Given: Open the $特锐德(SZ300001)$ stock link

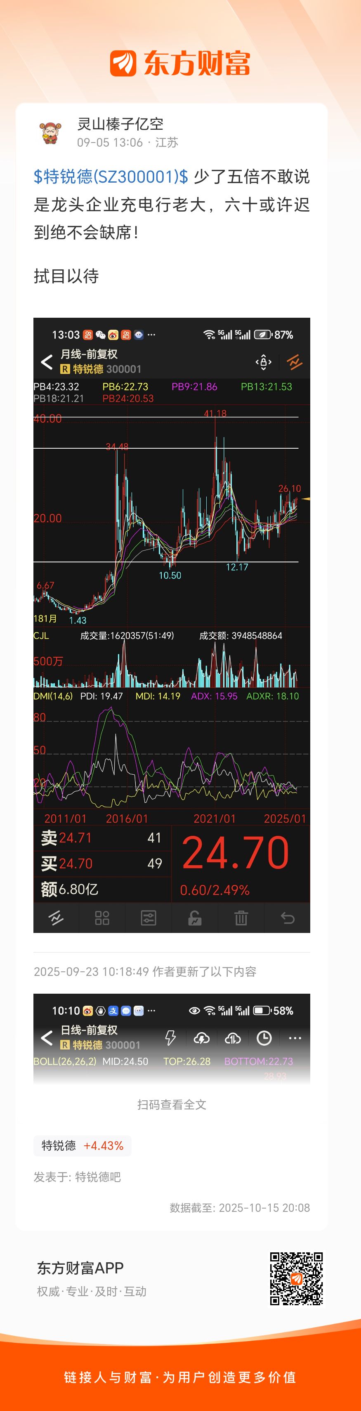Looking at the screenshot, I should click(x=111, y=176).
